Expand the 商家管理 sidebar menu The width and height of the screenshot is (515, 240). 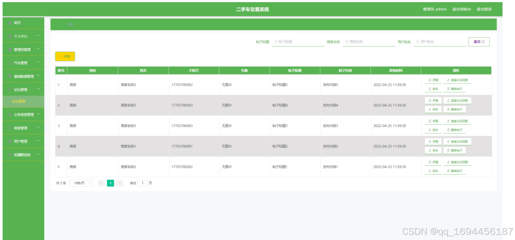click(x=23, y=128)
